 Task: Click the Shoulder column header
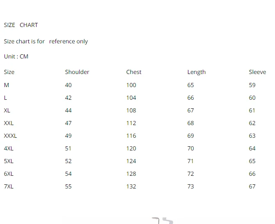click(77, 72)
